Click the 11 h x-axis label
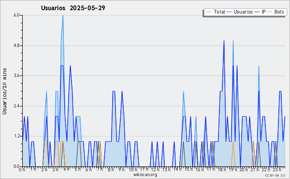Screen dimensions: 290x179 tap(144, 169)
